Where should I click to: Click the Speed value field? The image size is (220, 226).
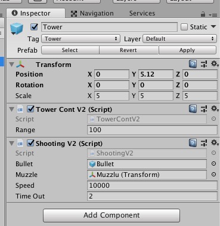click(x=152, y=185)
